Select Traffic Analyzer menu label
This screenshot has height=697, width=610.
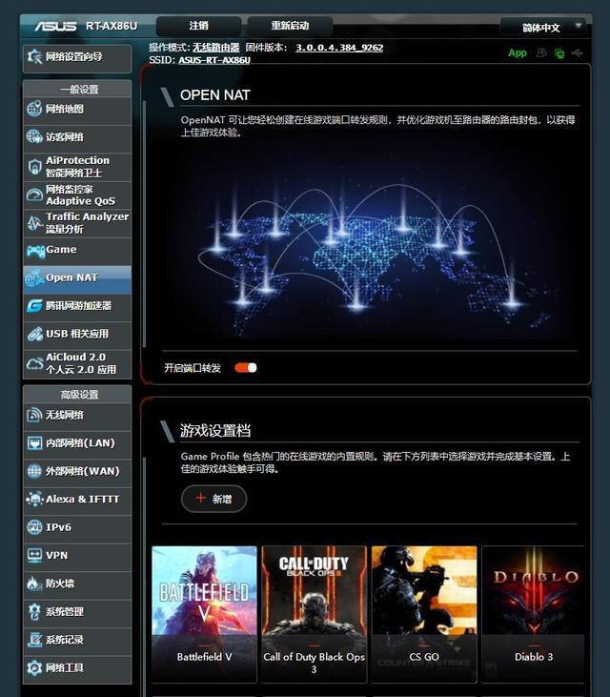[88, 216]
